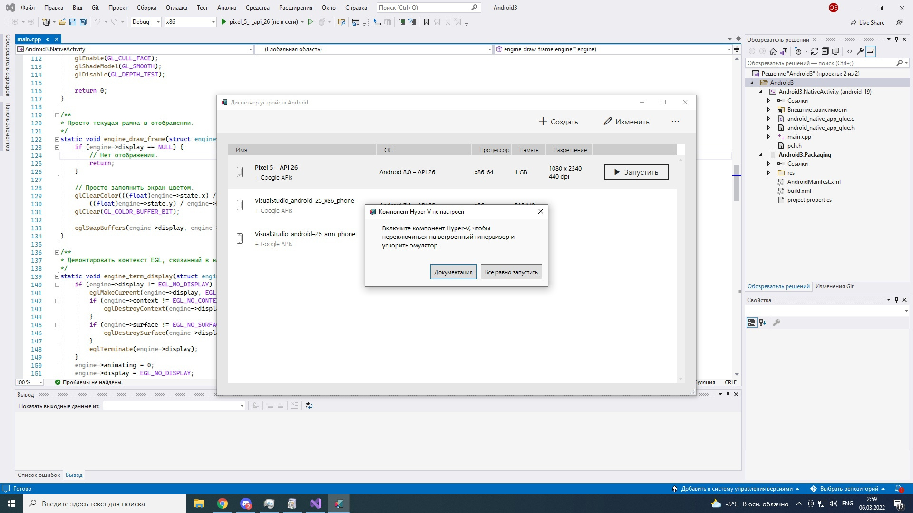Collapse engine_draw_frame function at line 122

[x=57, y=139]
